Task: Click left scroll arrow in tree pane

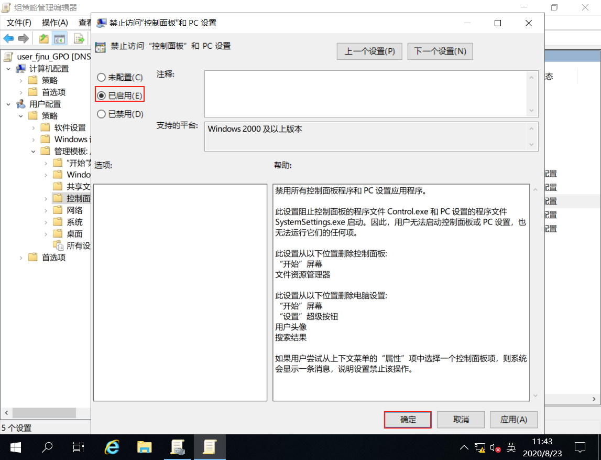Action: pos(6,413)
